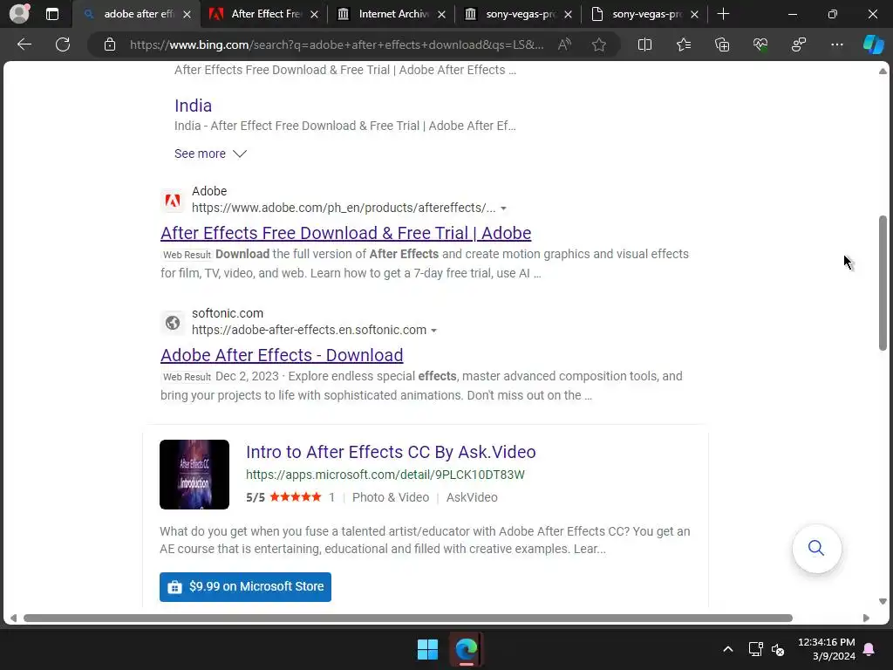Open the taskbar clock and date
893x670 pixels.
click(x=827, y=649)
